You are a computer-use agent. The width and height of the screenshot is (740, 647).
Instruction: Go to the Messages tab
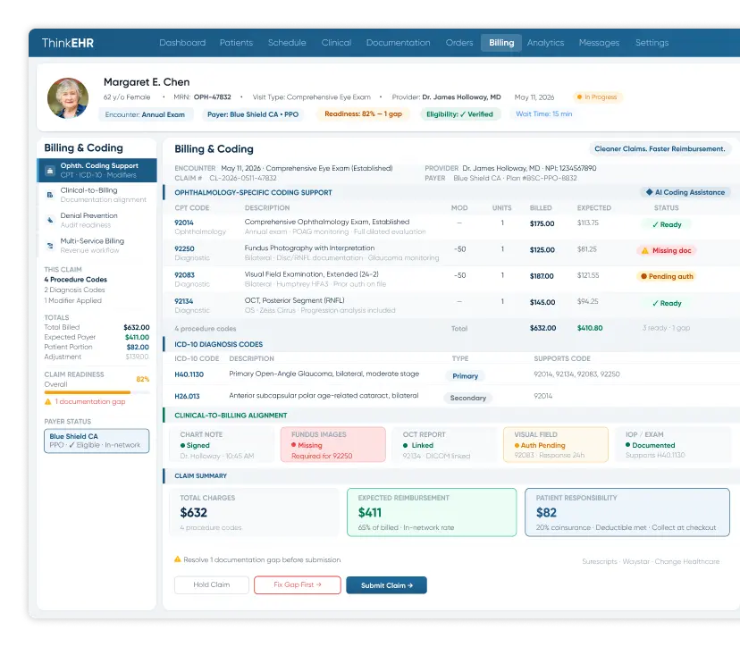[599, 43]
